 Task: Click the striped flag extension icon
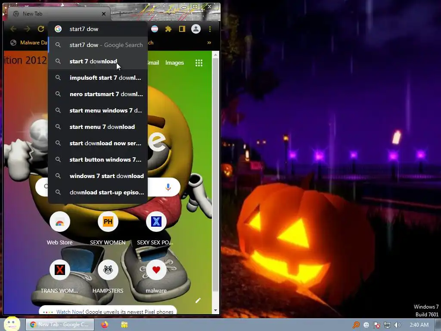point(155,29)
